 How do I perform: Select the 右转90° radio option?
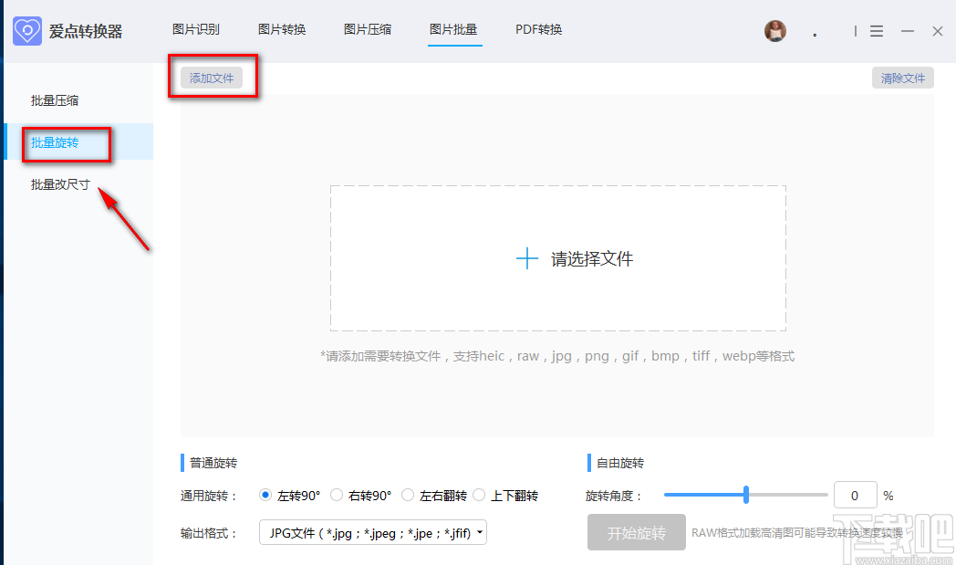coord(337,495)
